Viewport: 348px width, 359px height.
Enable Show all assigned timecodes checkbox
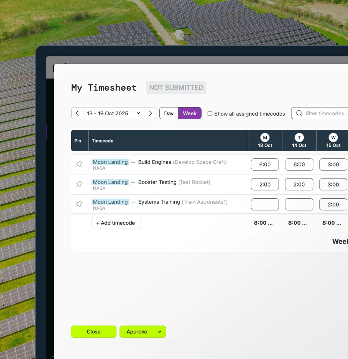point(210,114)
